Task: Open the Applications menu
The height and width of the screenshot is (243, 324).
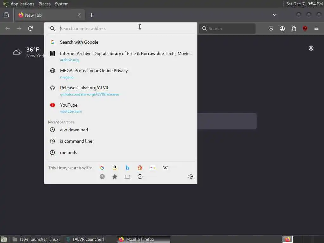Action: coord(22,4)
